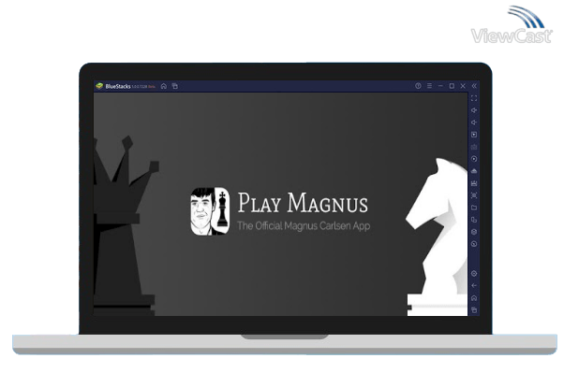Click the 'Play Magnus' title text

(303, 203)
